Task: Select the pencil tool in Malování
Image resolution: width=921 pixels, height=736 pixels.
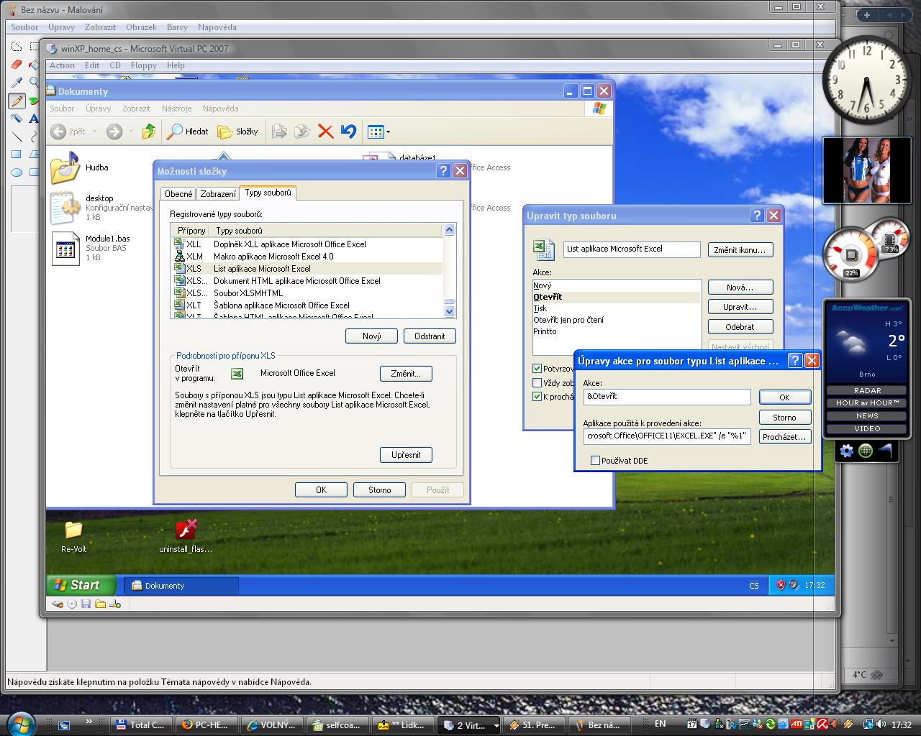Action: coord(17,101)
